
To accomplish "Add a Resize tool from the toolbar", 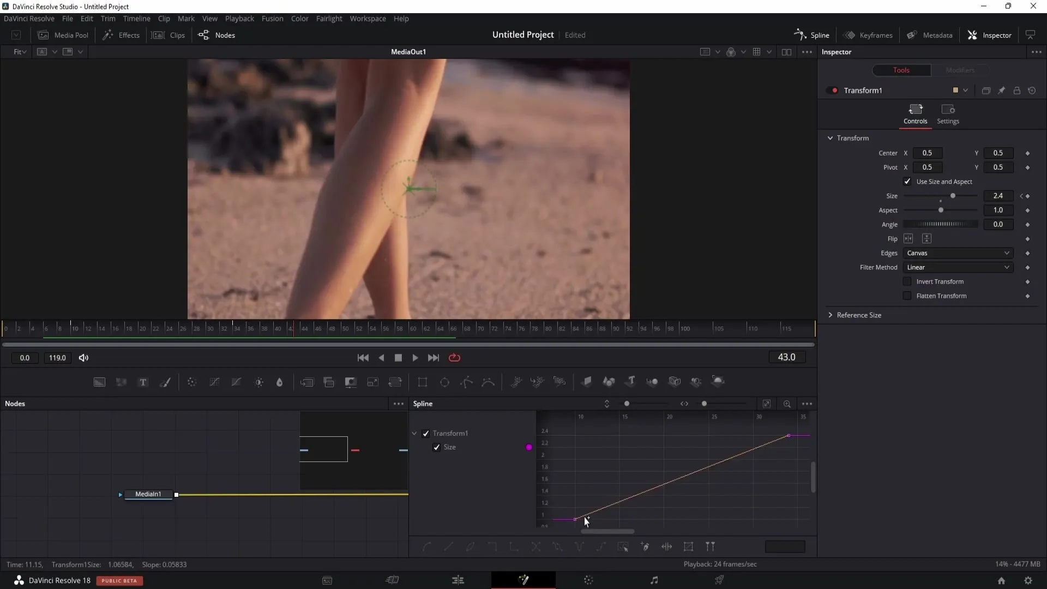I will 373,382.
